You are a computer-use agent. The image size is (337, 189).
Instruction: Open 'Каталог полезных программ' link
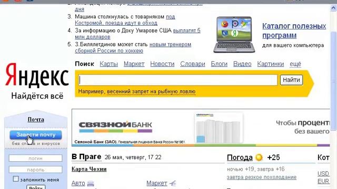coord(294,30)
